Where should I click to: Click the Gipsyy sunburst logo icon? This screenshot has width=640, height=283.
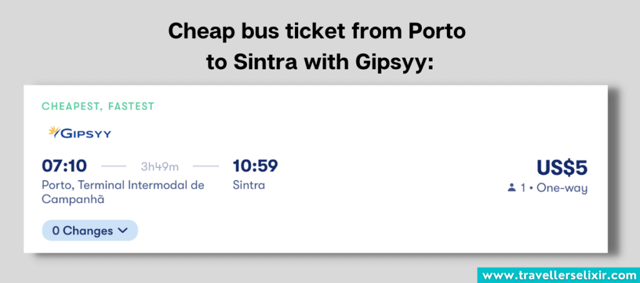(x=54, y=132)
